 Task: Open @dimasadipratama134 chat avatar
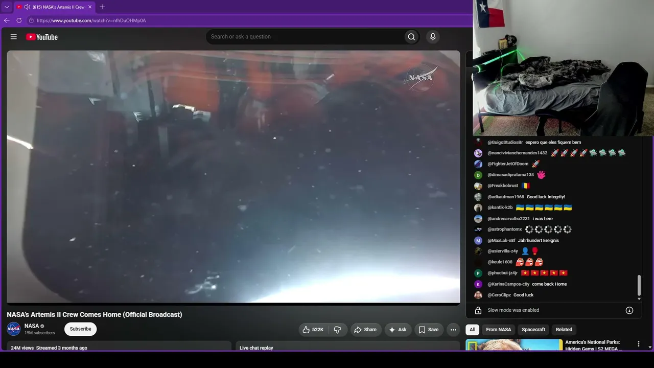[478, 175]
